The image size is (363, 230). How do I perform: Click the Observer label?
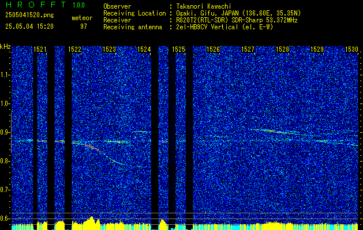117,6
